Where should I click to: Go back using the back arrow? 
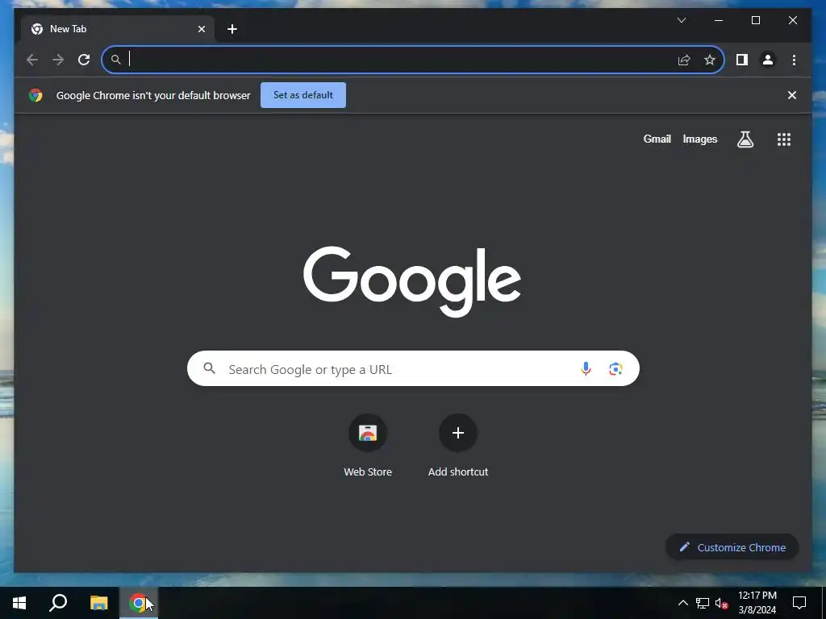click(x=32, y=60)
